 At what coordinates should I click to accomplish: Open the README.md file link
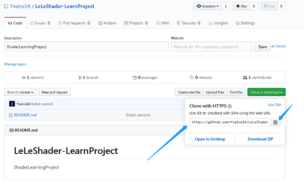tap(25, 115)
